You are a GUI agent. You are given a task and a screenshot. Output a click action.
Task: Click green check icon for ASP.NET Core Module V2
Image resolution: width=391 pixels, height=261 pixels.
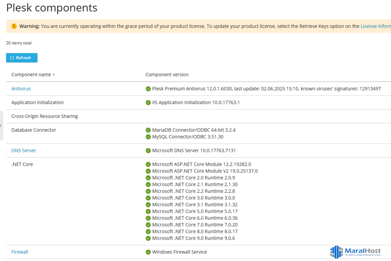pos(148,171)
